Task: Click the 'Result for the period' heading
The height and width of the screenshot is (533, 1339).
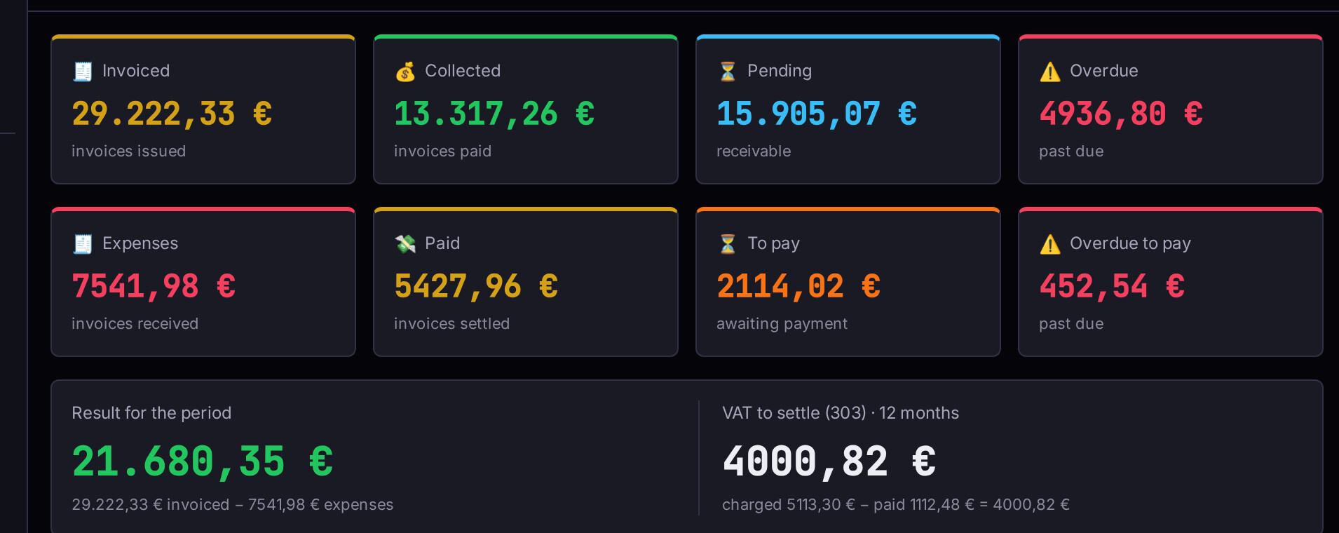Action: tap(151, 413)
